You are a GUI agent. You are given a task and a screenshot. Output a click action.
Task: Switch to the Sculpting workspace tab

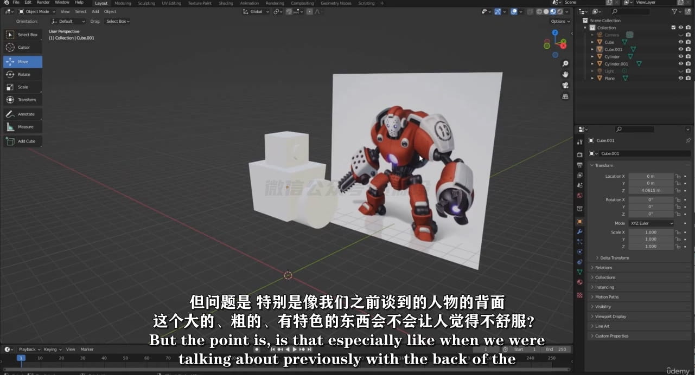coord(146,3)
